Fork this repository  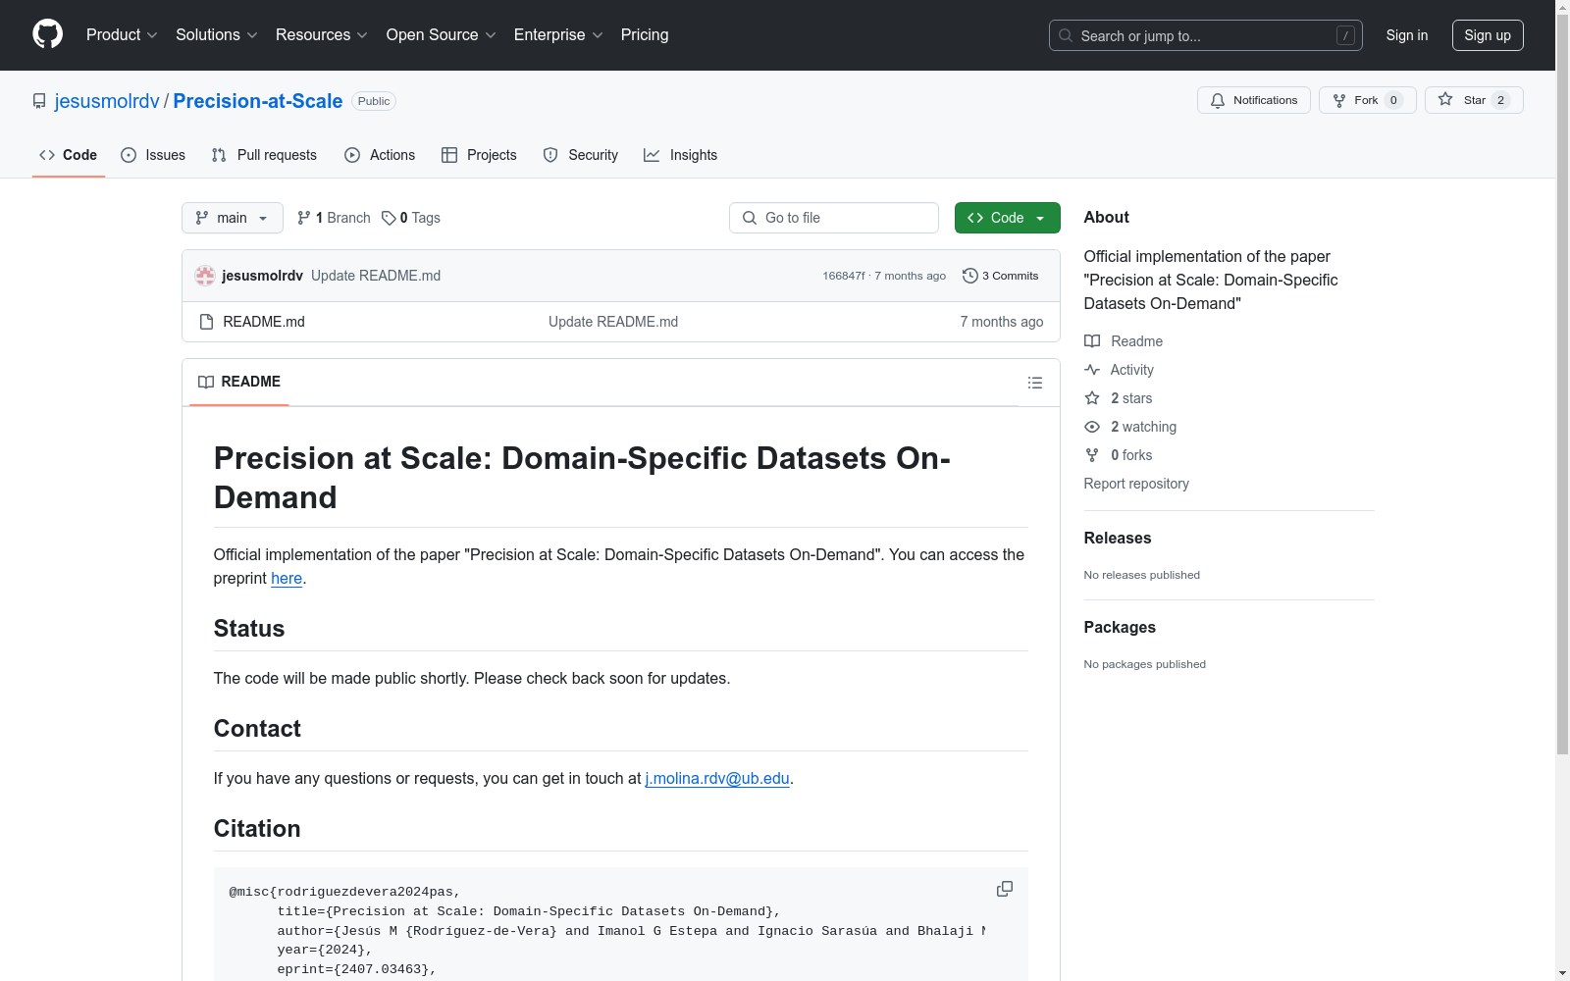coord(1368,100)
